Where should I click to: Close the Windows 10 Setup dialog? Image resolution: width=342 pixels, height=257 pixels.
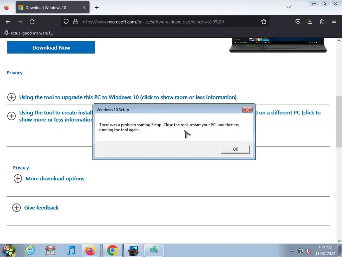tap(247, 109)
